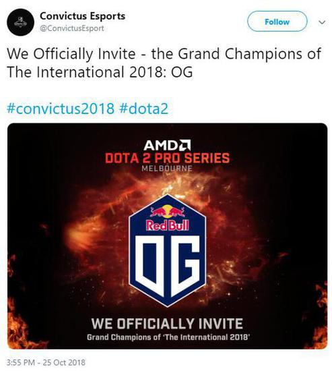Click the WE OFFICIALLY INVITE banner text

click(x=167, y=323)
